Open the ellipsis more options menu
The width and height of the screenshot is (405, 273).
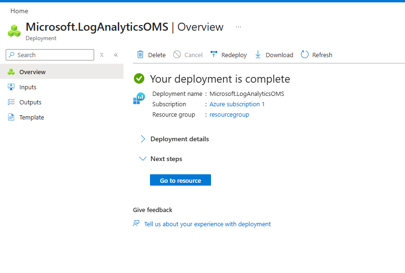[238, 27]
